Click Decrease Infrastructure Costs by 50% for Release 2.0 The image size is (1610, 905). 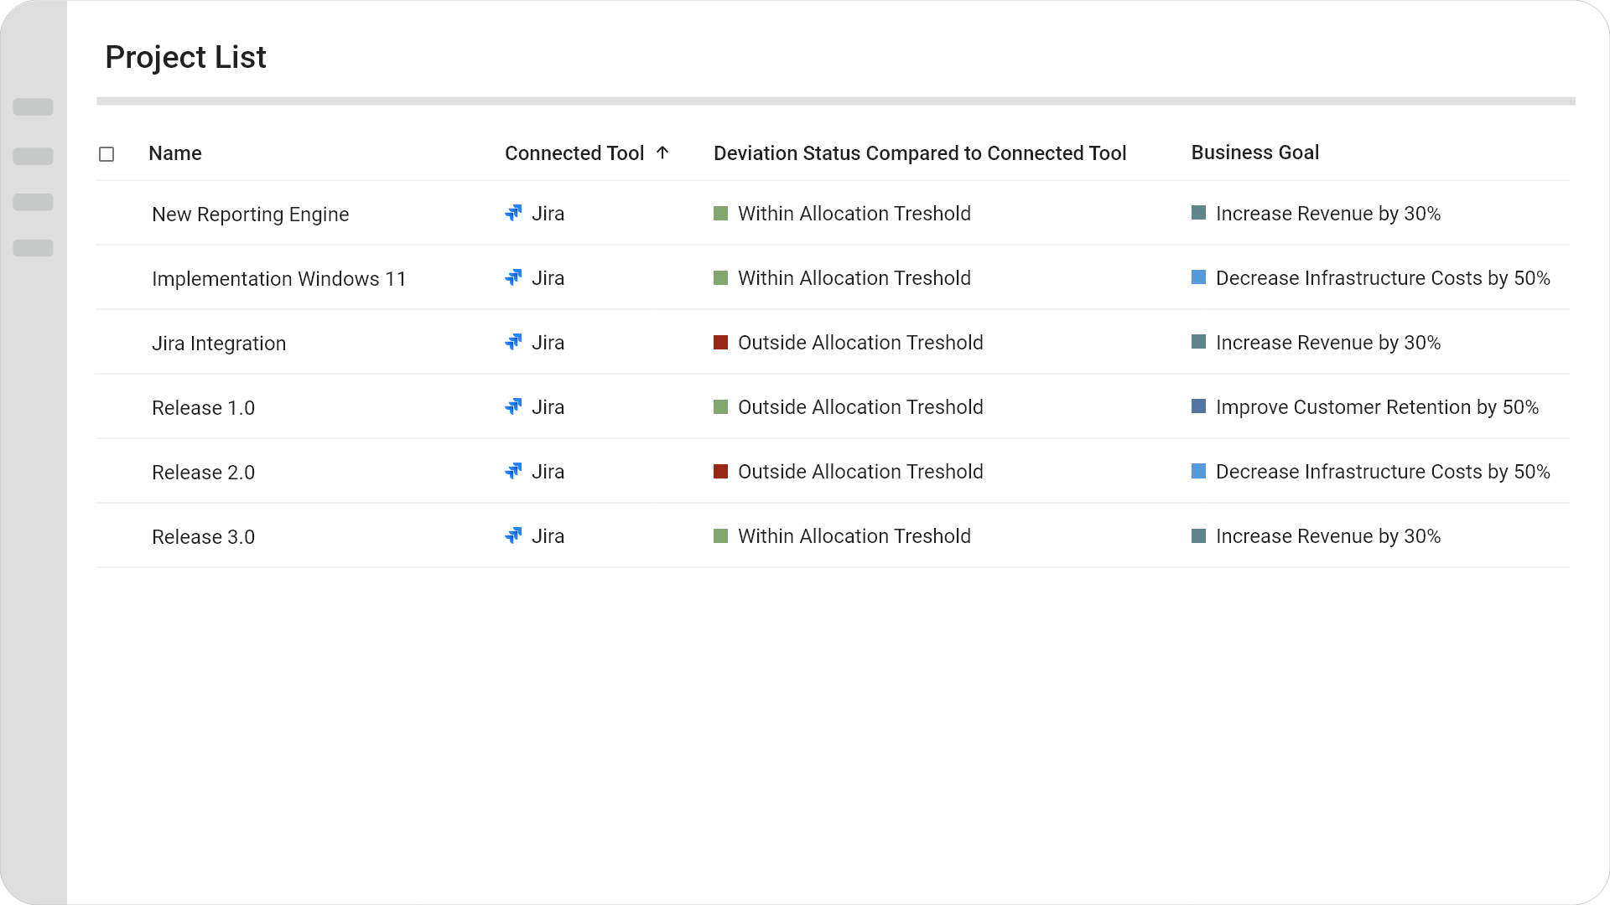pyautogui.click(x=1383, y=472)
